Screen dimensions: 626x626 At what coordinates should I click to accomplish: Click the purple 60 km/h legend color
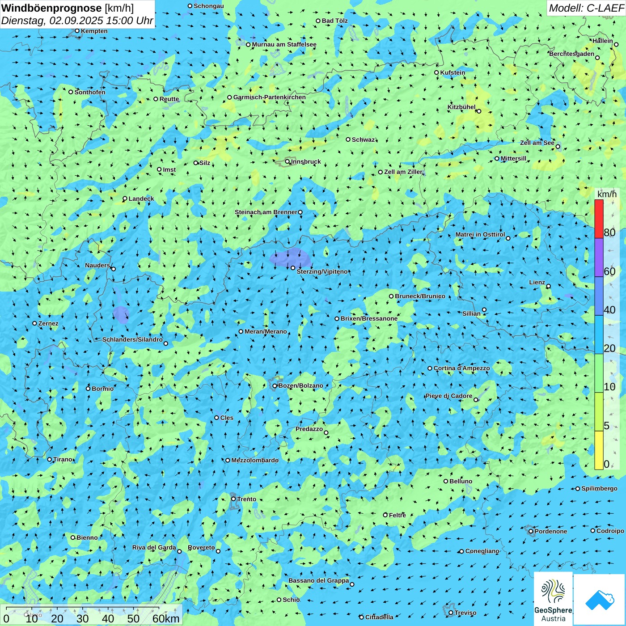pos(599,258)
